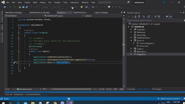This screenshot has width=185, height=104.
Task: Pin the Solution Explorer panel
Action: tap(184, 13)
